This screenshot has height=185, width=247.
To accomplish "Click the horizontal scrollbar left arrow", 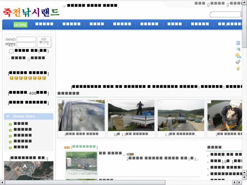I will pyautogui.click(x=2, y=183).
